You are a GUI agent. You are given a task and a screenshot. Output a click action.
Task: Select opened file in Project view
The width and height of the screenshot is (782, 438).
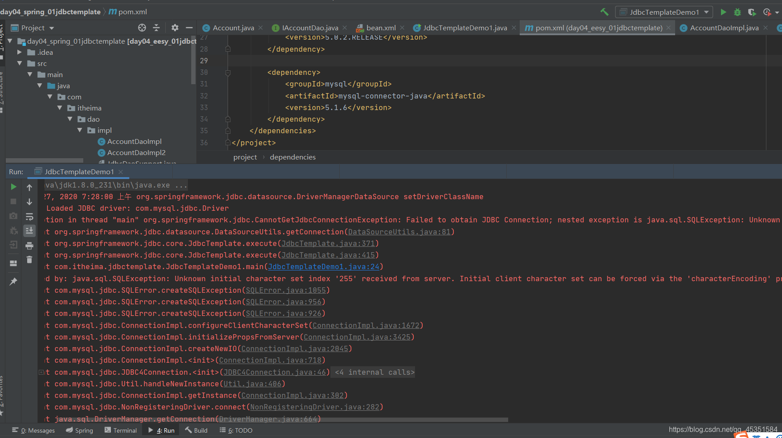(x=142, y=28)
